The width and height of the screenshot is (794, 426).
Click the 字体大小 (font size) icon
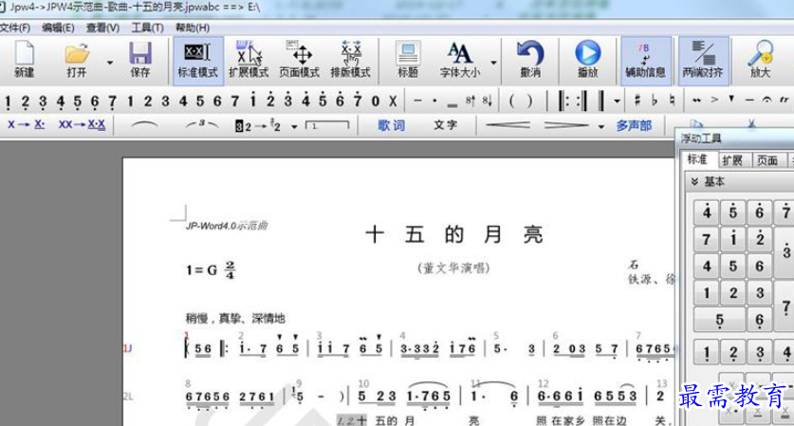459,60
